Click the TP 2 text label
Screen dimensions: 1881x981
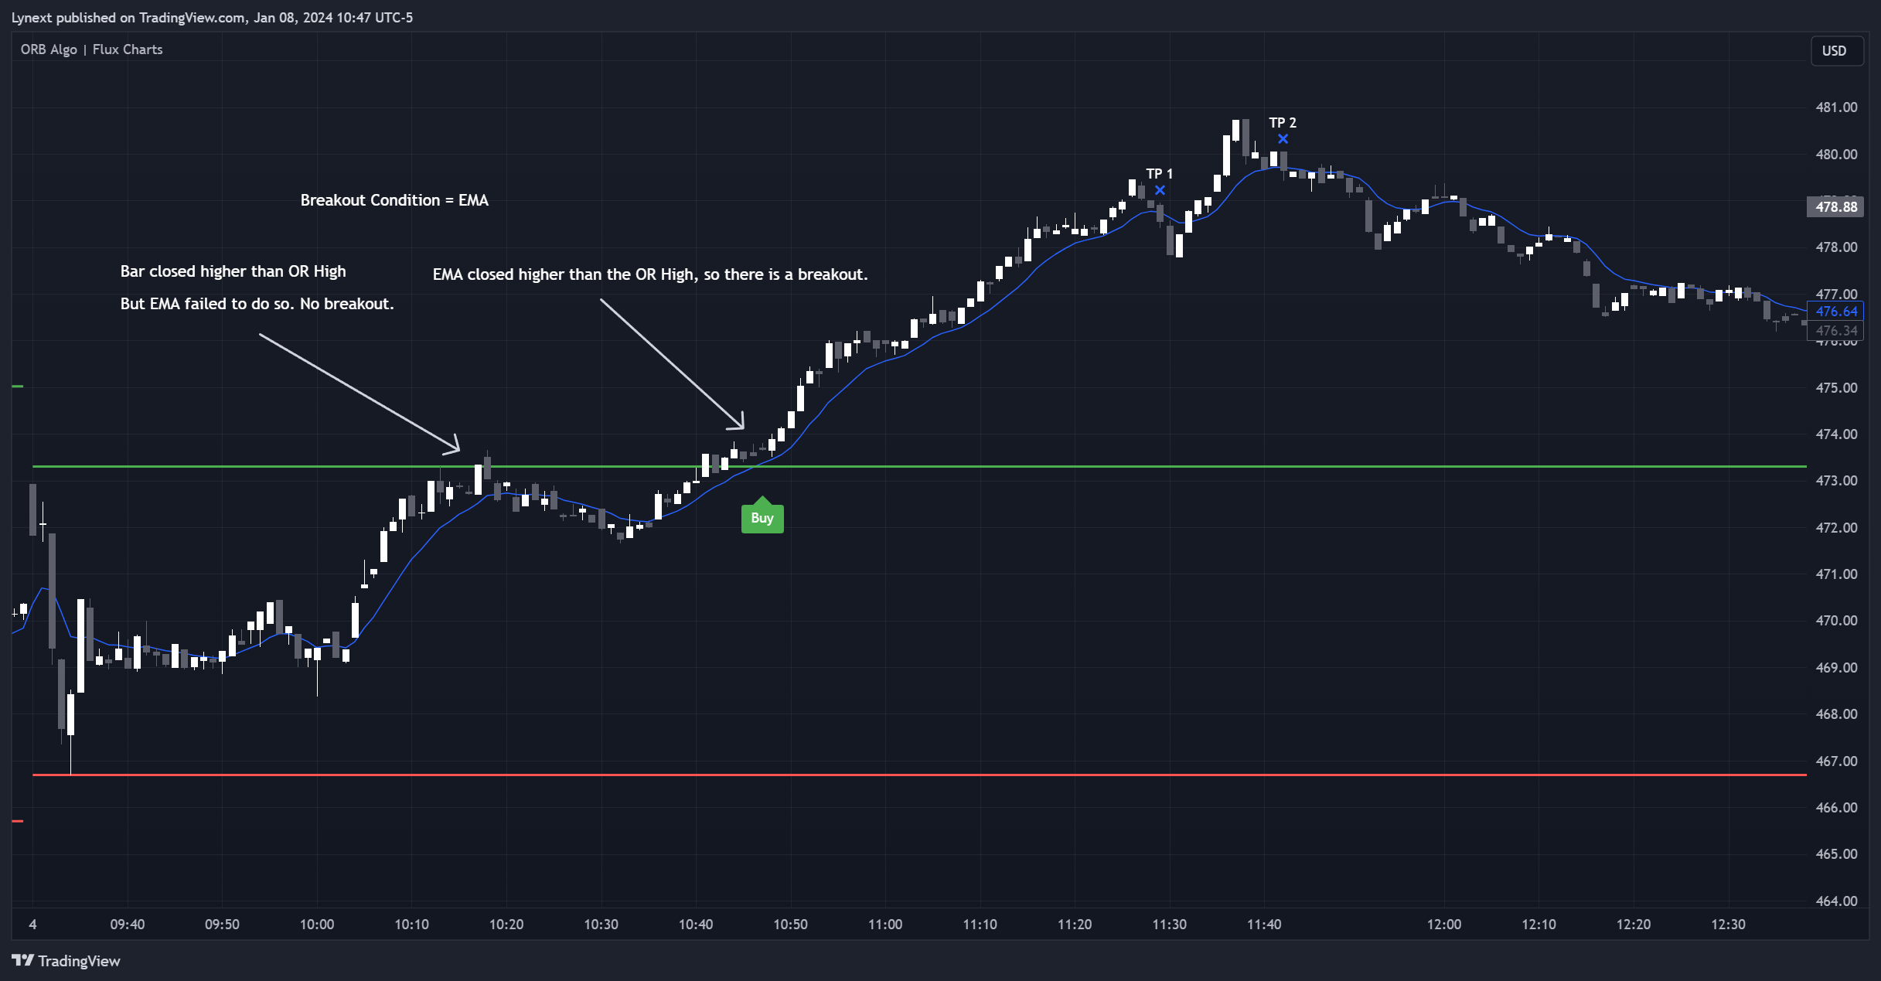[x=1283, y=123]
